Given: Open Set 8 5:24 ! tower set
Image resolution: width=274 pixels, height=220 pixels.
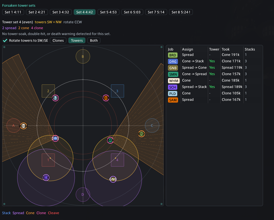Looking at the screenshot, I should pyautogui.click(x=181, y=12).
